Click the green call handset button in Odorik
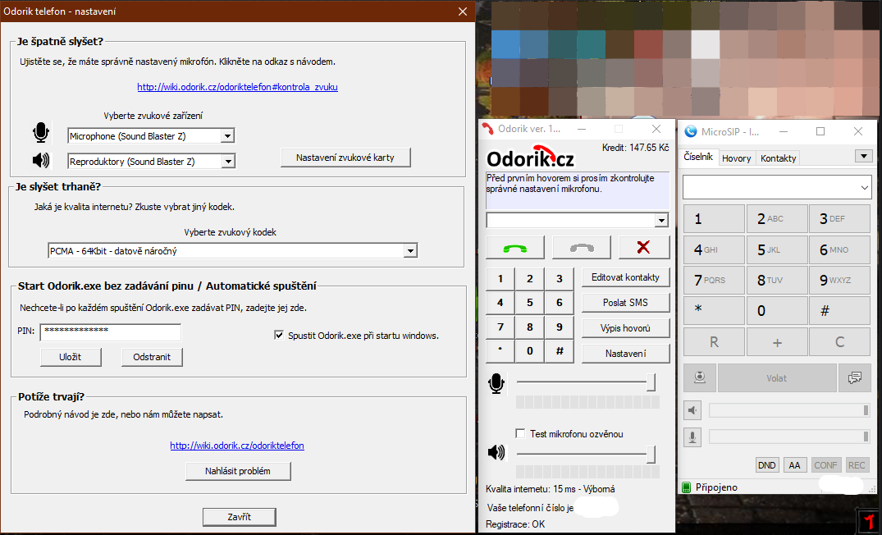 coord(514,248)
